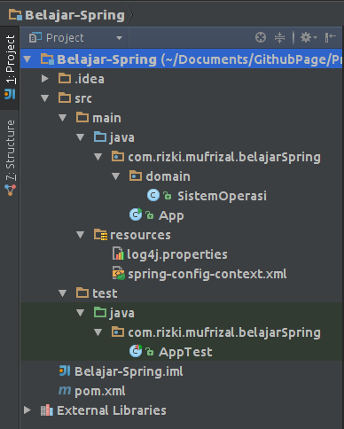Select log4j.properties file
This screenshot has width=344, height=429.
[177, 254]
